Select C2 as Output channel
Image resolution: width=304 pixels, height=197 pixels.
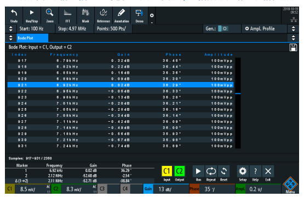coord(179,171)
